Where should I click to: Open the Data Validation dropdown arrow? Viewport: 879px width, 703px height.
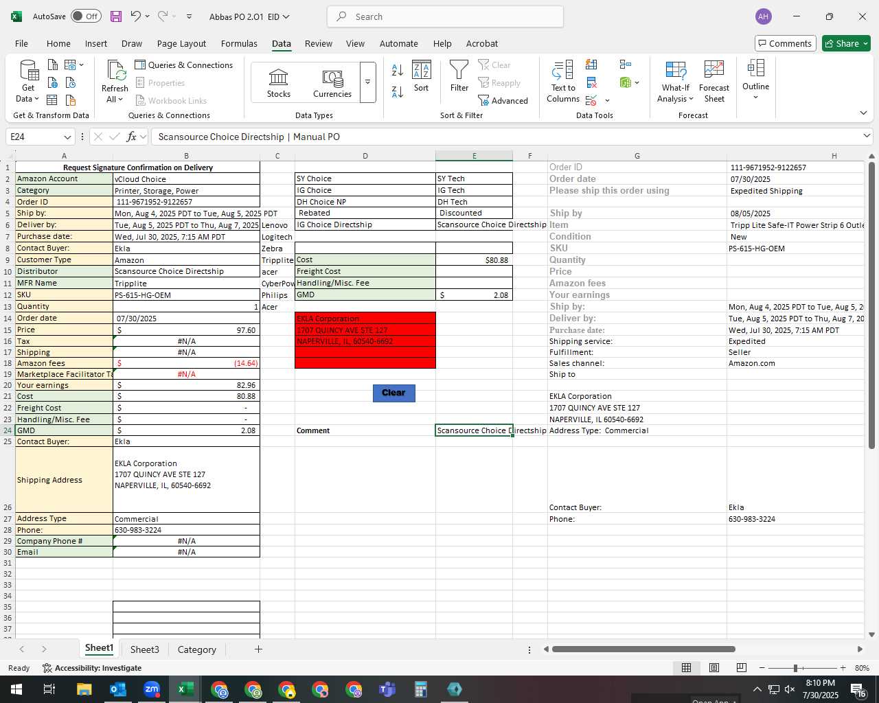(607, 100)
